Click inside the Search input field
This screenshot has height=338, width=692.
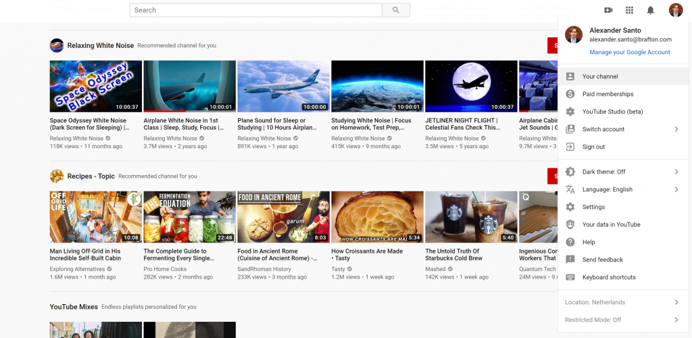click(x=255, y=10)
